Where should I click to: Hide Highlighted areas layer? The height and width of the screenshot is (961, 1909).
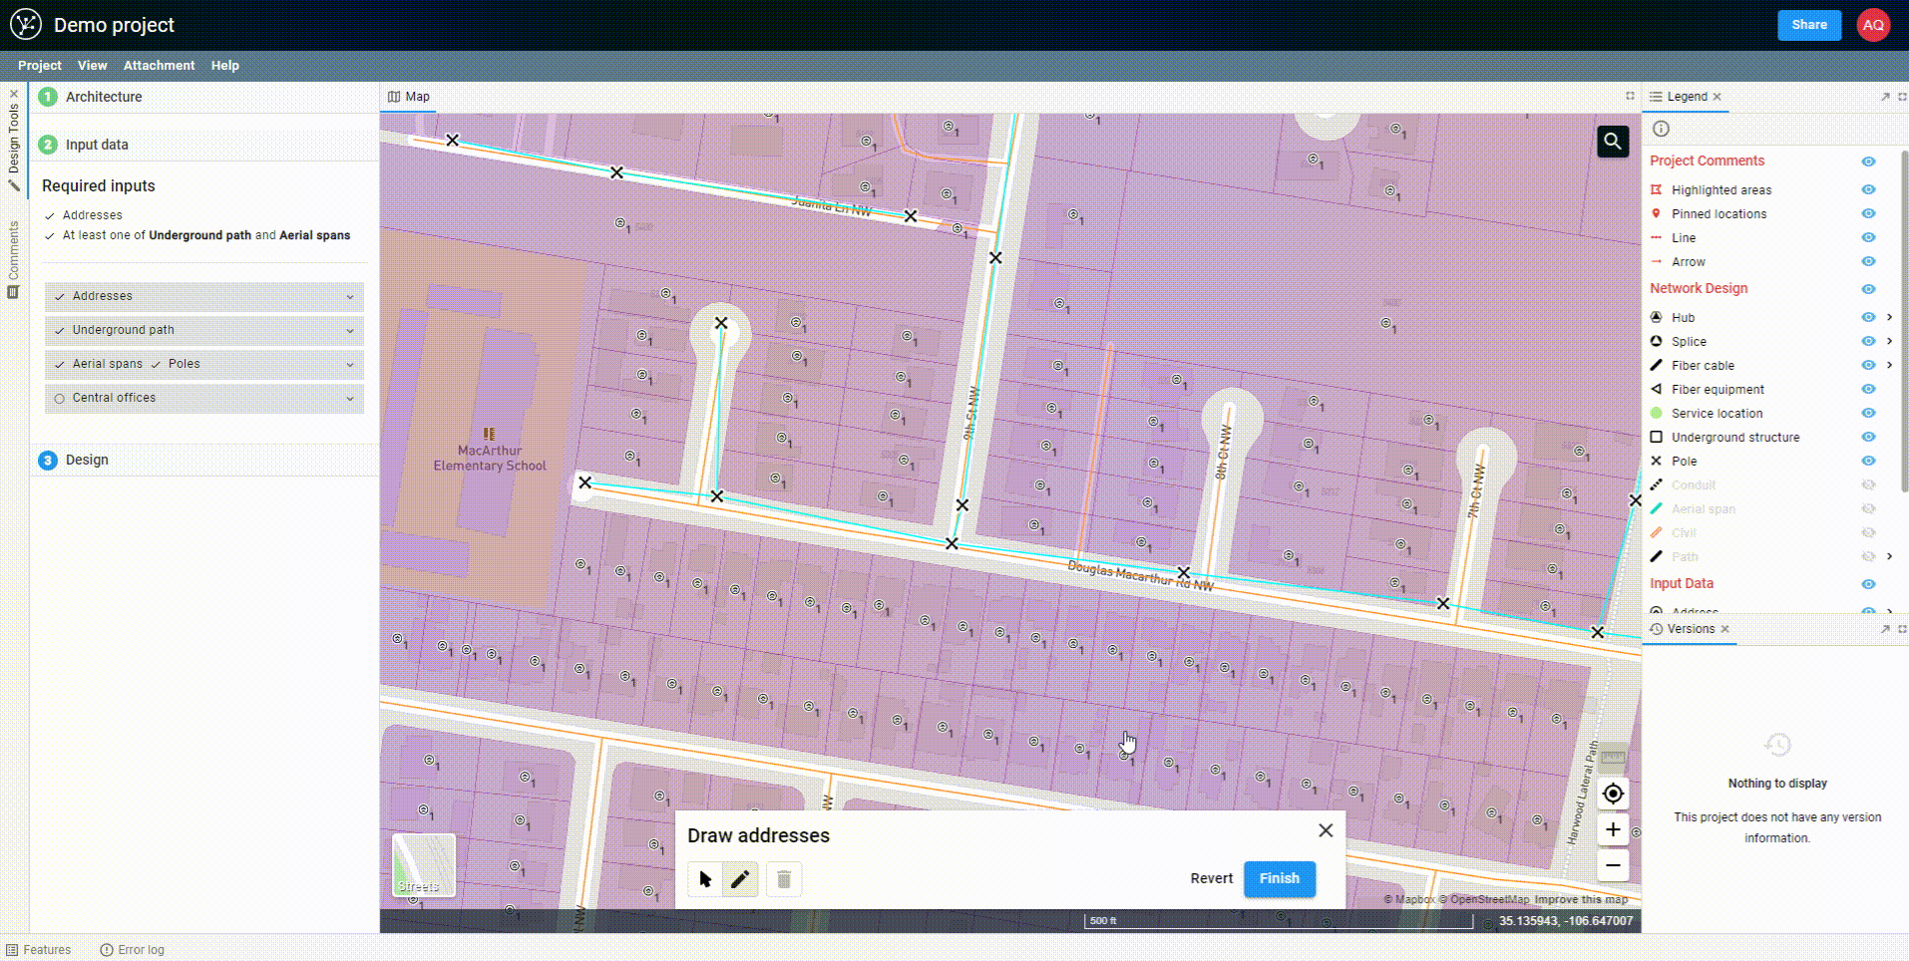point(1868,189)
